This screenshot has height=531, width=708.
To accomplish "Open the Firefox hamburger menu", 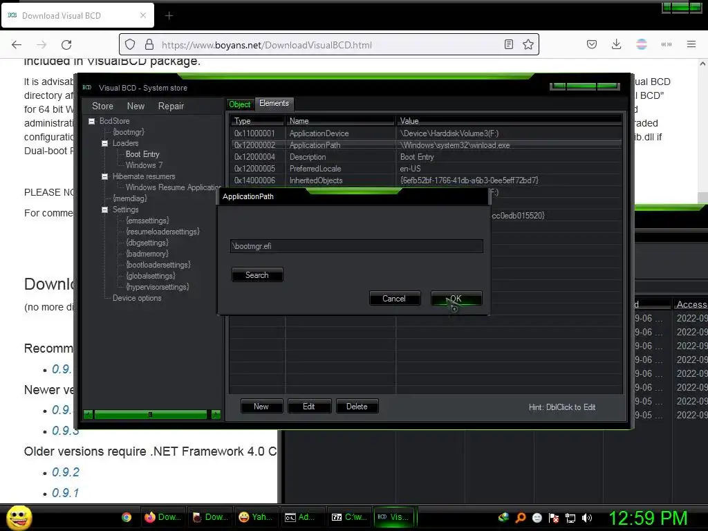I will 691,44.
